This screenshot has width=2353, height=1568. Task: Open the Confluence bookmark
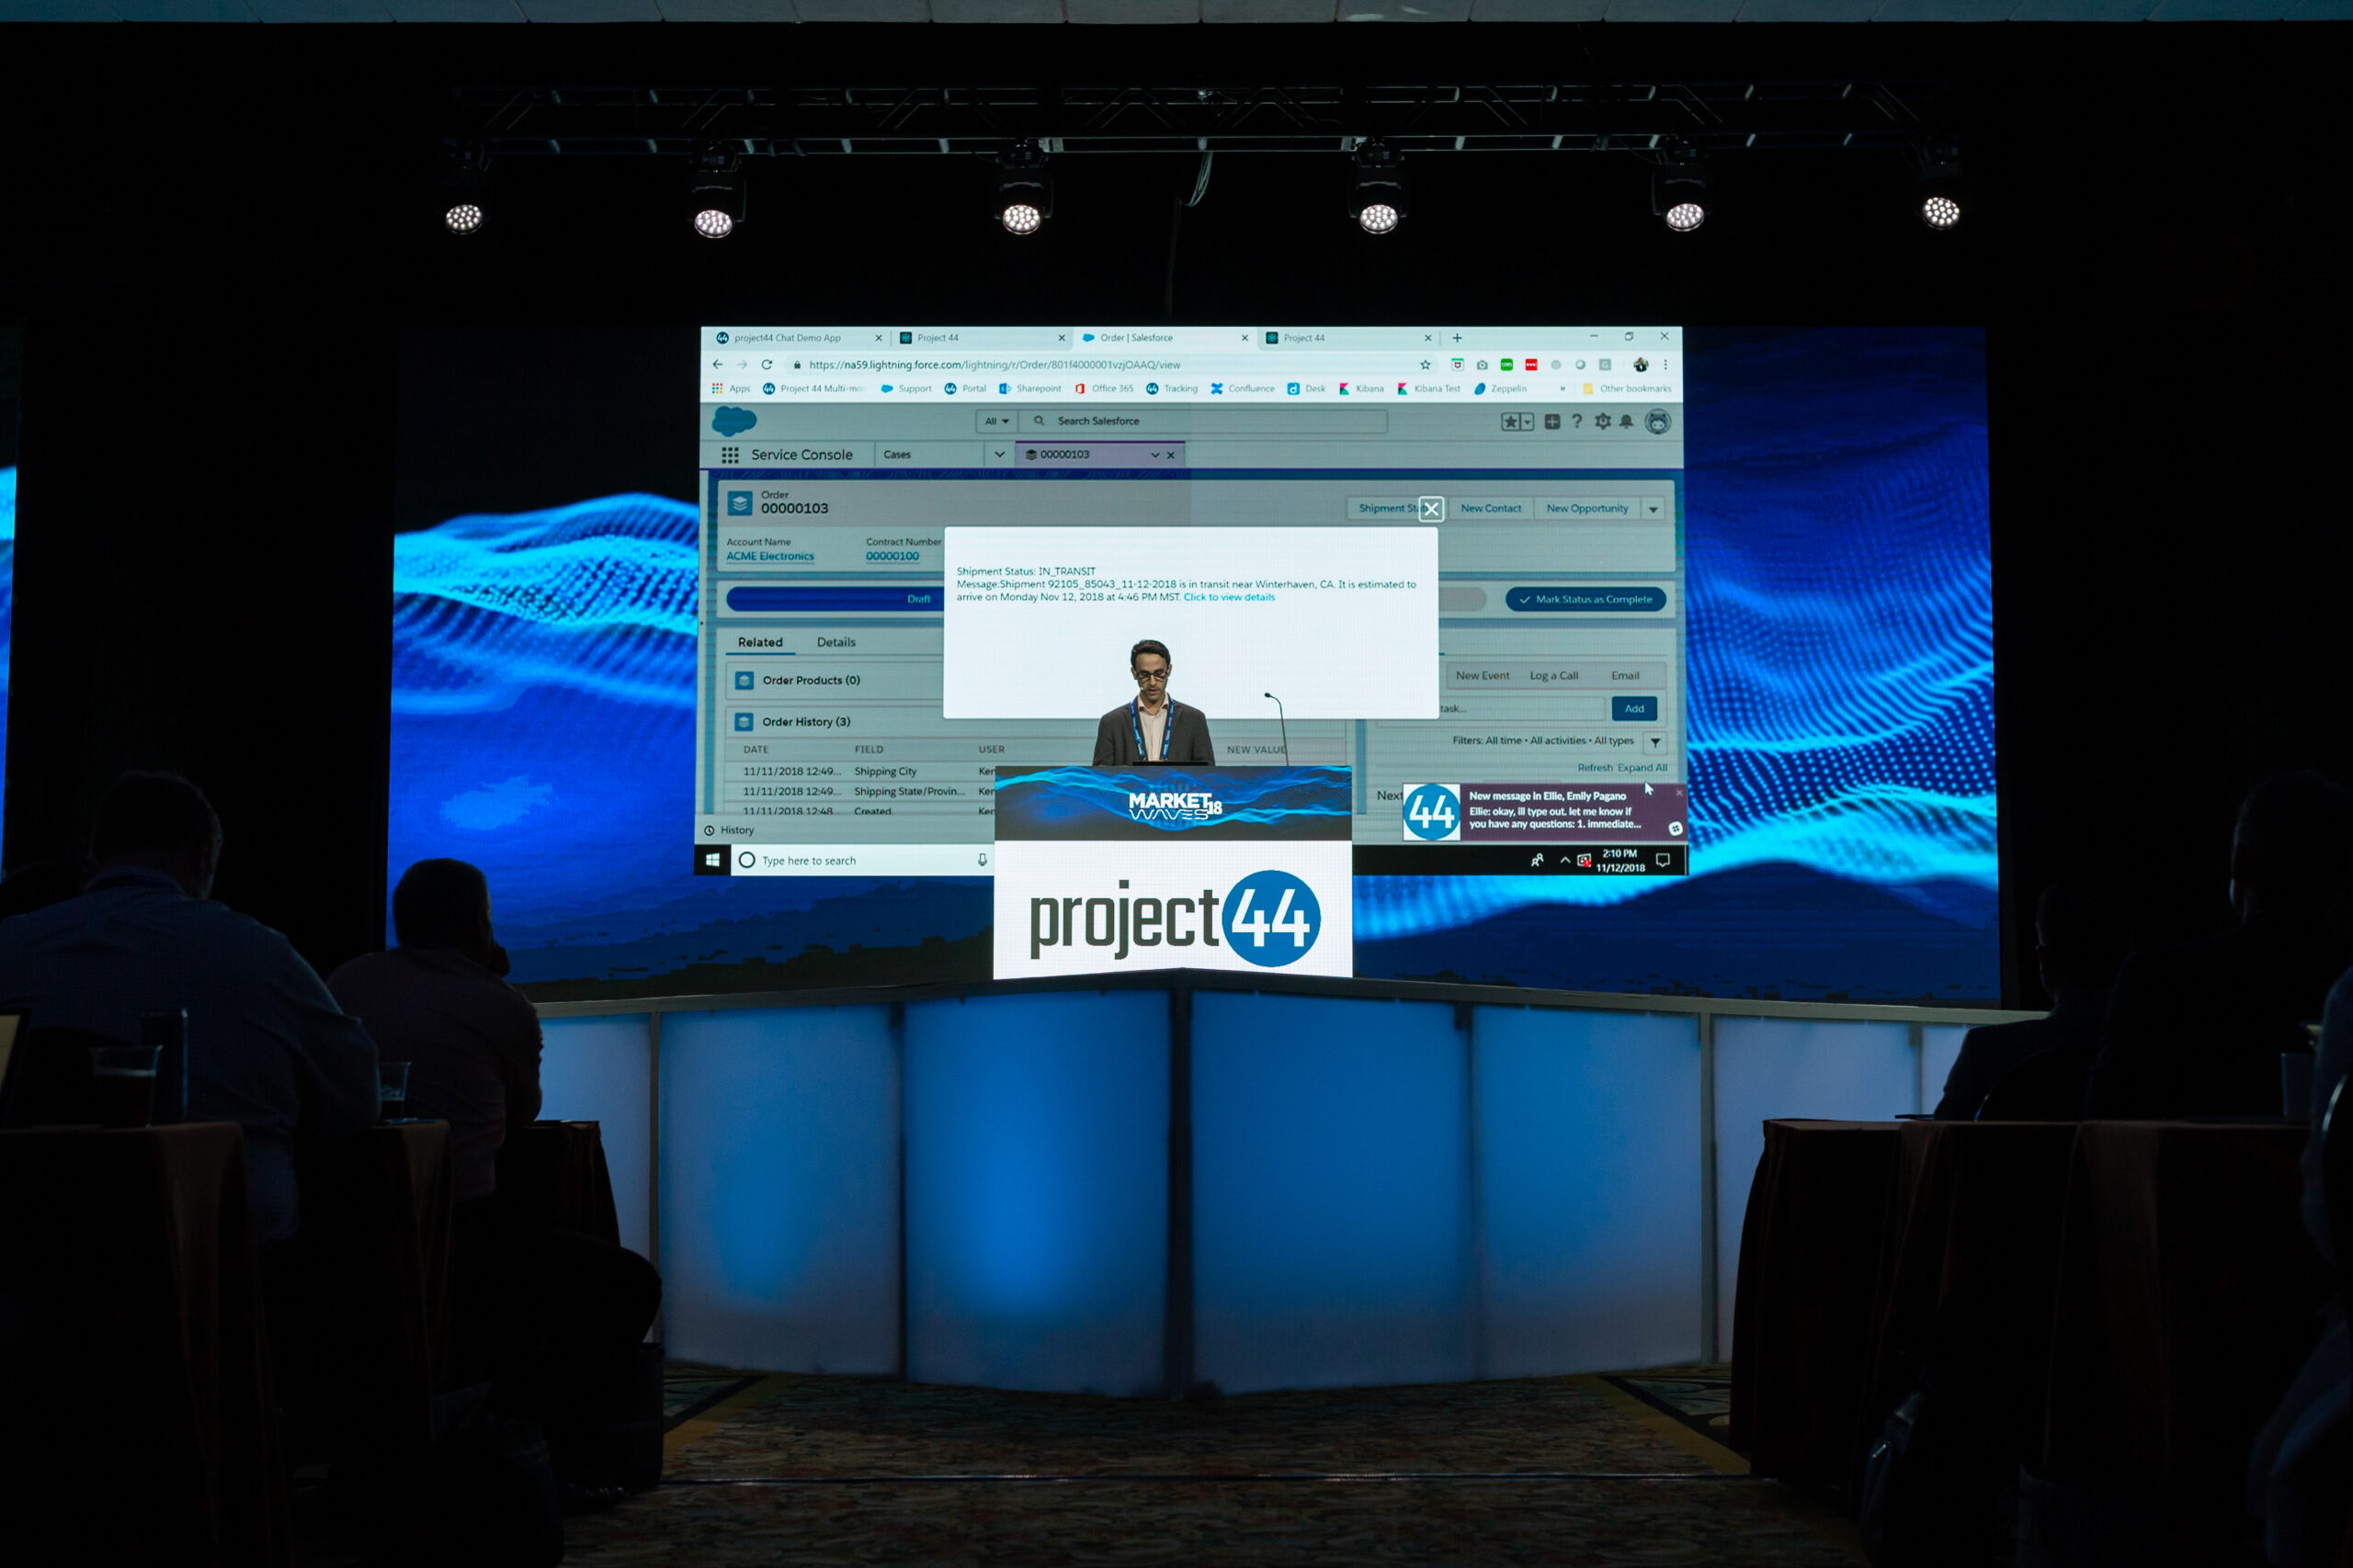(1243, 389)
